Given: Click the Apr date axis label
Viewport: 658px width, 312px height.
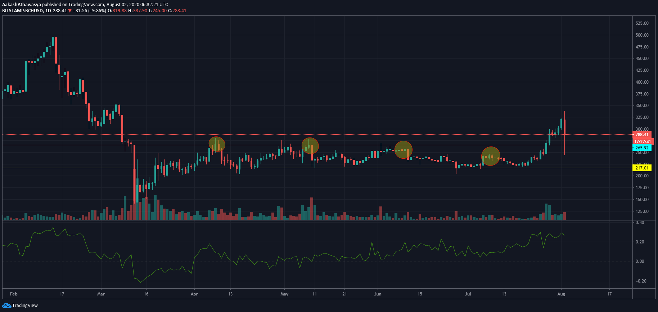Looking at the screenshot, I should [x=194, y=294].
